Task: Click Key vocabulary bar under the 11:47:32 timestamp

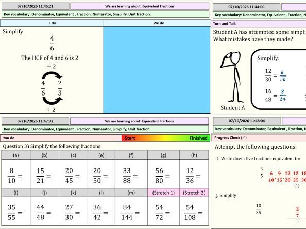Action: (105, 129)
